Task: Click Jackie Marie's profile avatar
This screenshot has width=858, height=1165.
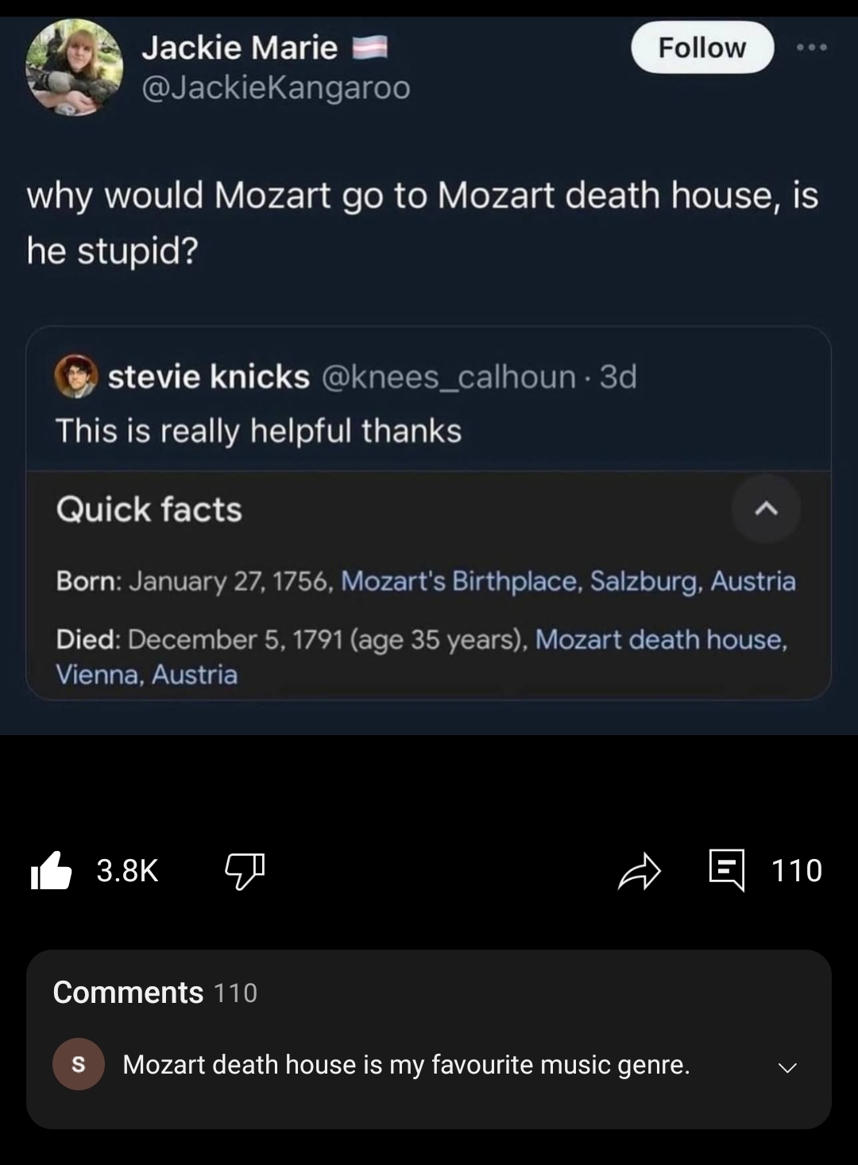Action: [74, 68]
